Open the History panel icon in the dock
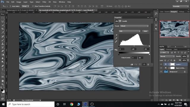The width and height of the screenshot is (190, 107). point(156,14)
